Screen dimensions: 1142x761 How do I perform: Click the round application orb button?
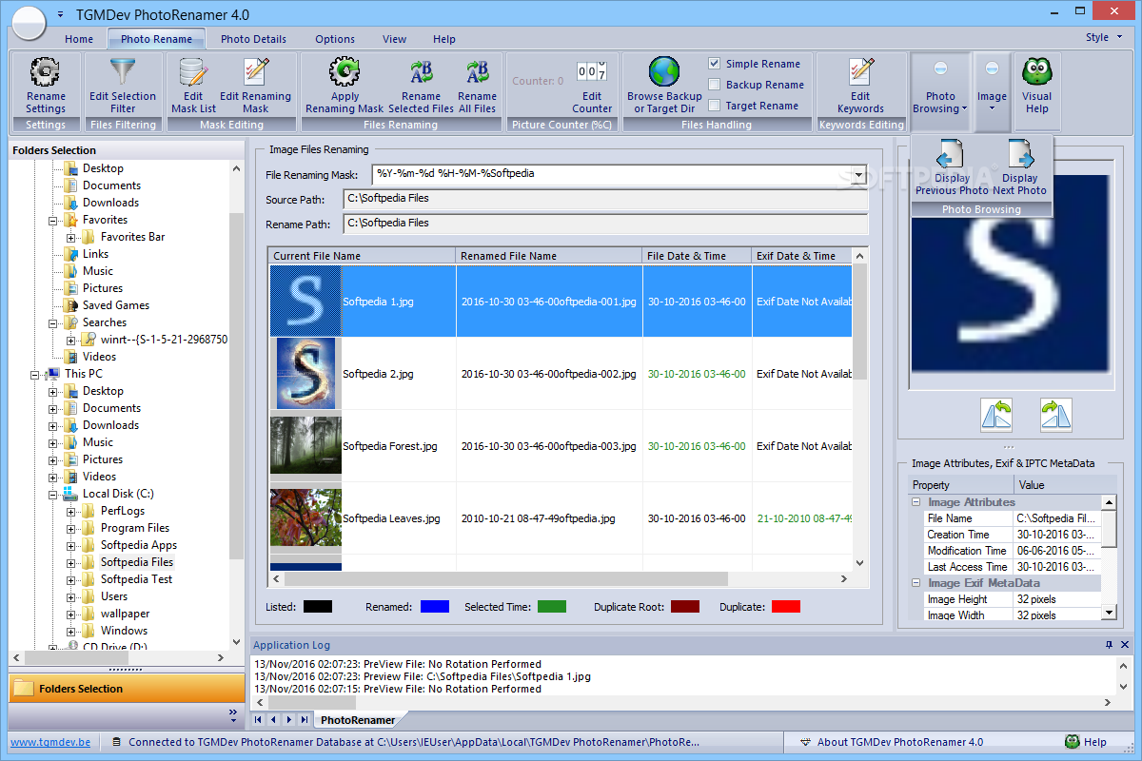click(x=29, y=21)
